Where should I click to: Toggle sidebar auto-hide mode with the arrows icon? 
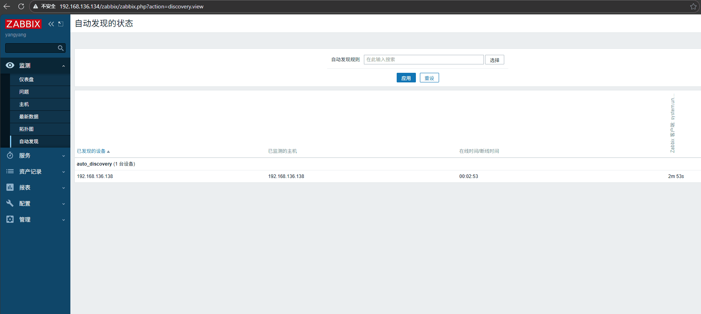(x=61, y=24)
